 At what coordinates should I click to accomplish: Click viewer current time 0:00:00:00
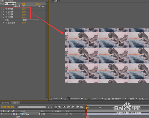[75, 99]
